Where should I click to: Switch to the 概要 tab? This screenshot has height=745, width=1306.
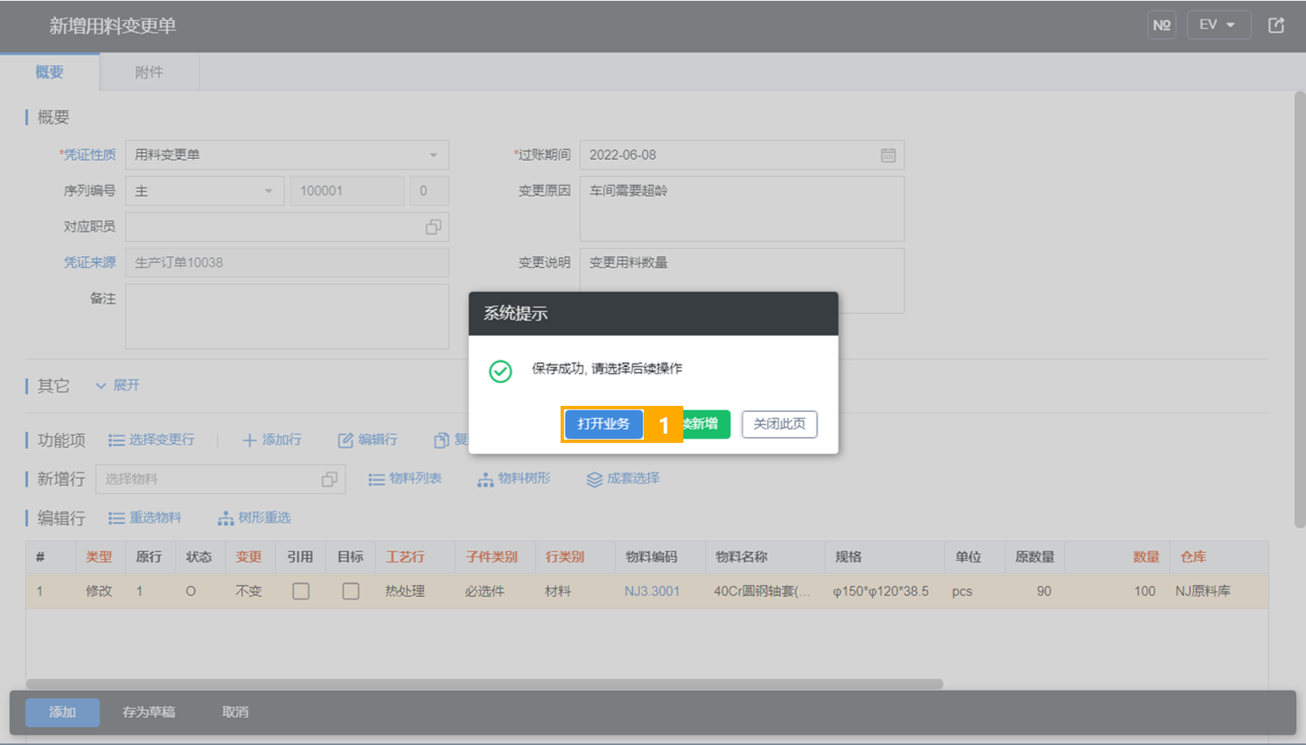50,72
